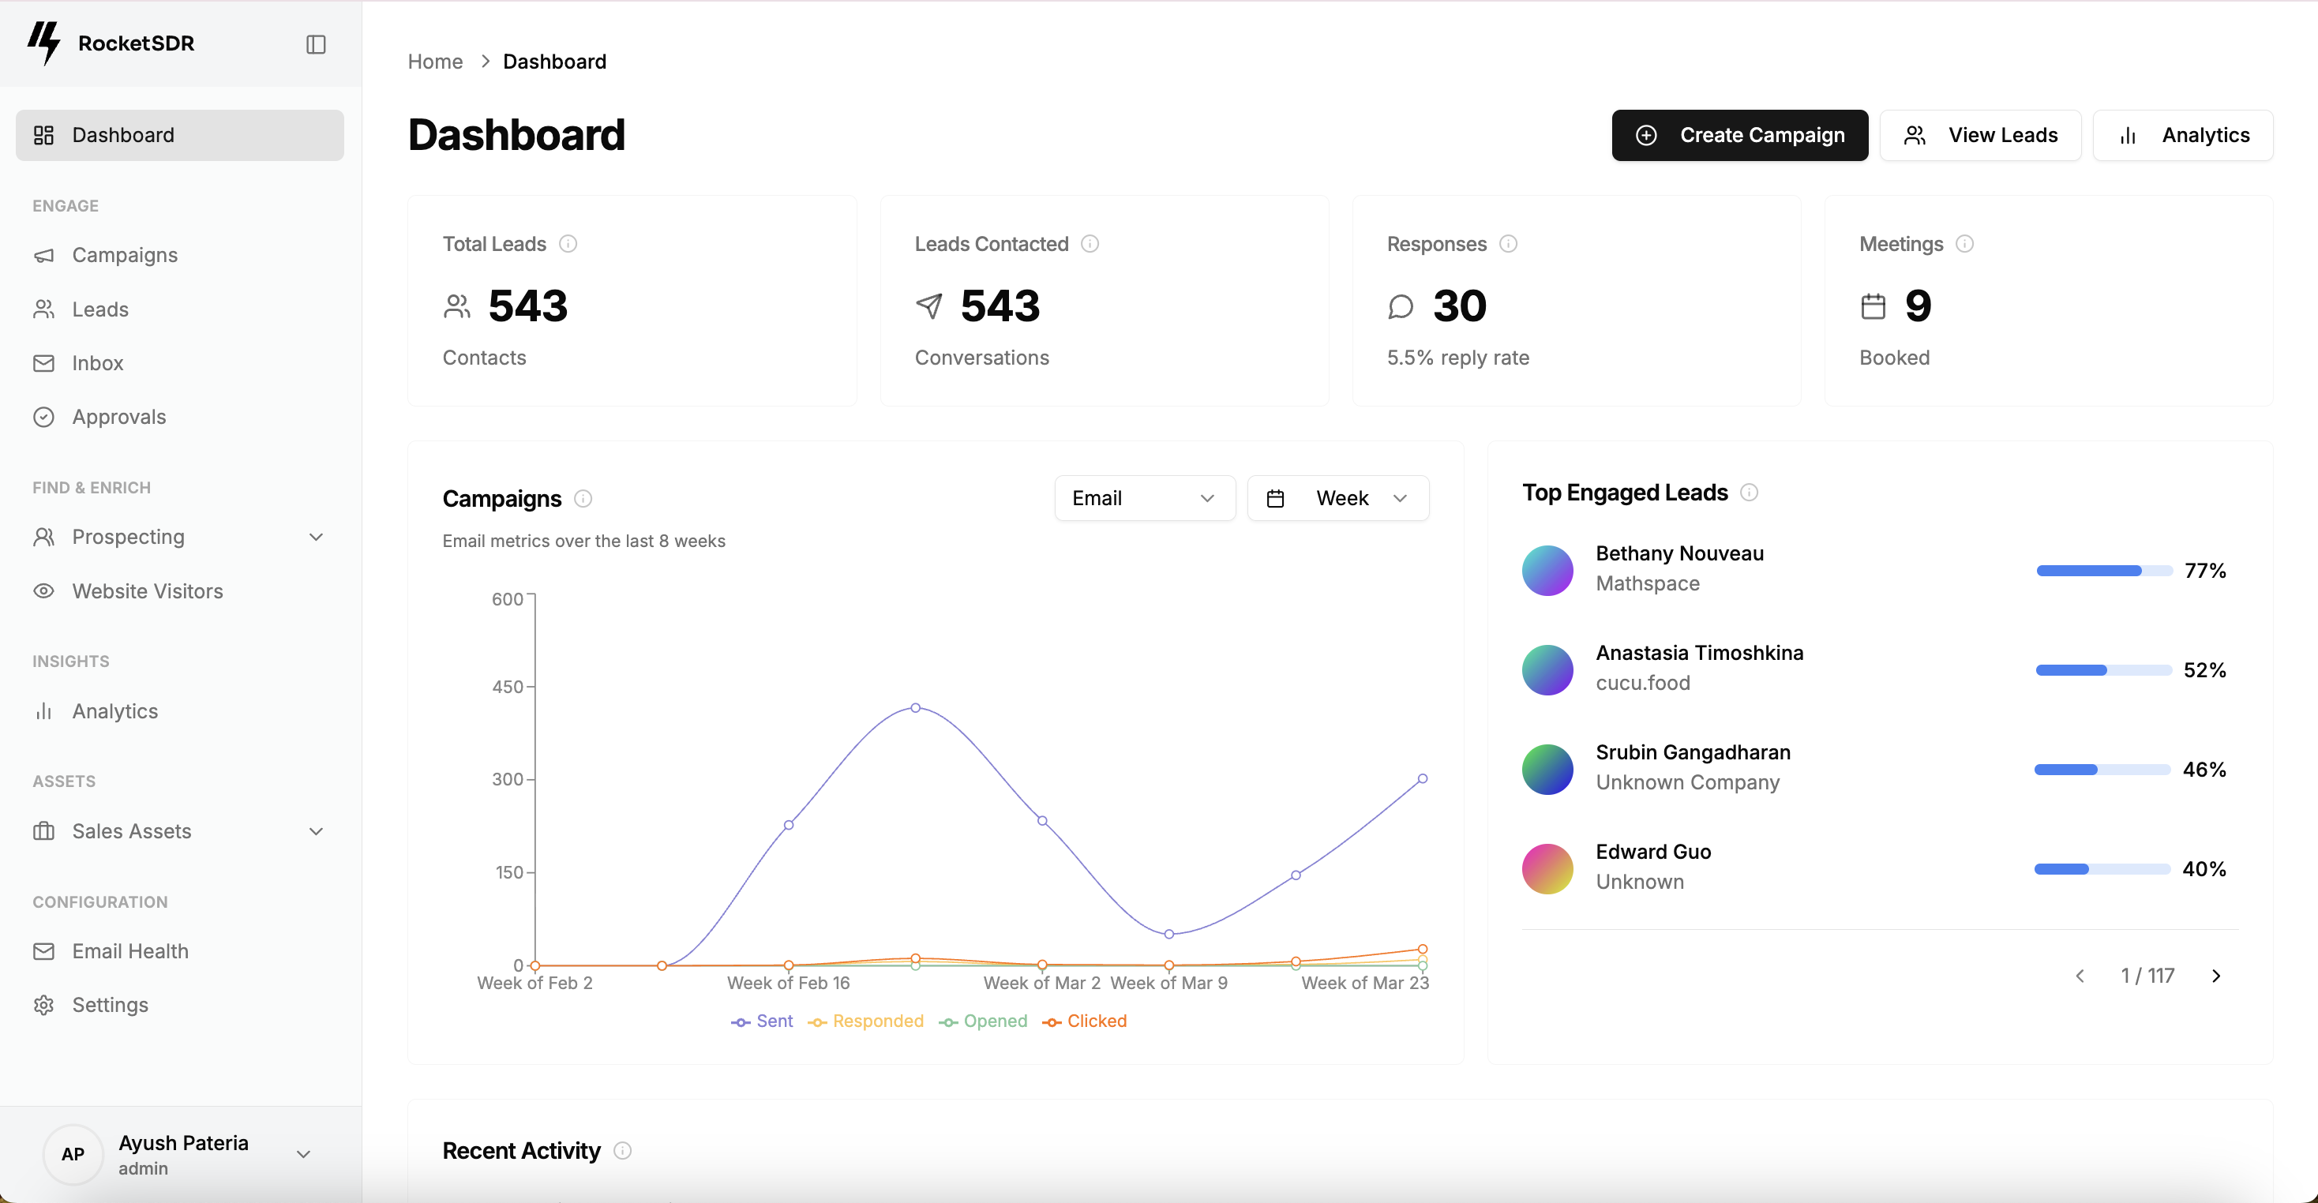Screen dimensions: 2318x1203
Task: Open Email Health under Configuration
Action: 129,951
